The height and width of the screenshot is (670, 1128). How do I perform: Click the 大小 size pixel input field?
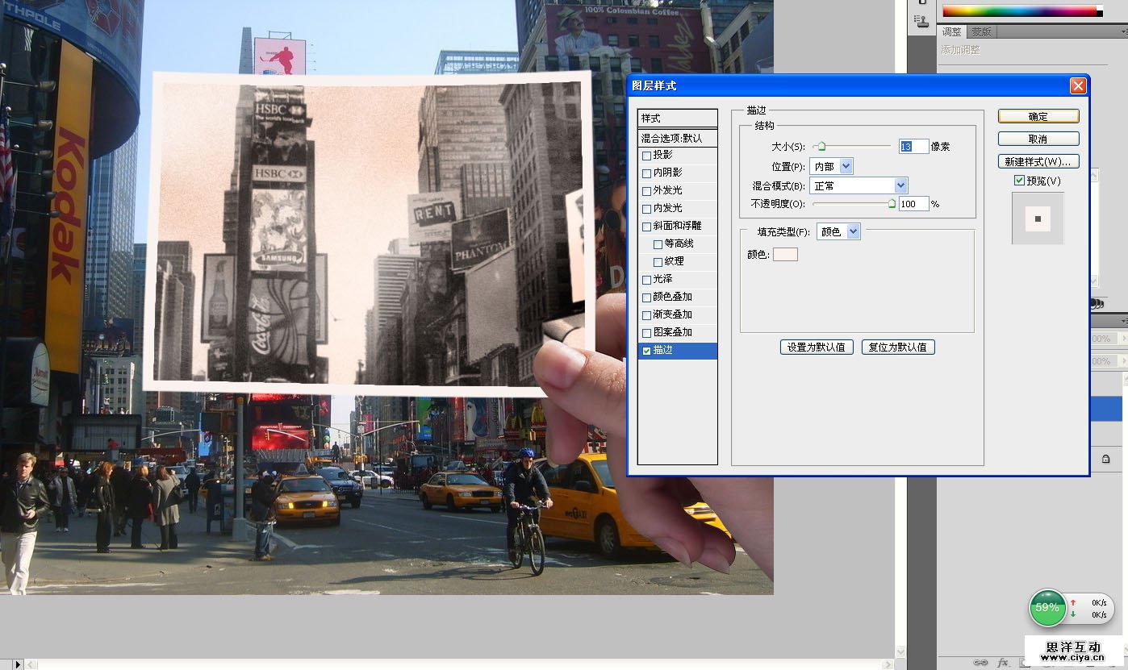(913, 147)
